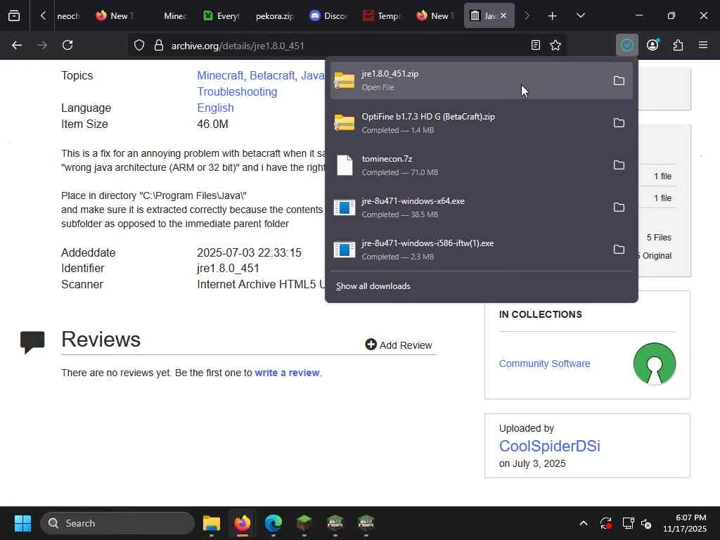Viewport: 720px width, 540px height.
Task: Show hidden system tray icons
Action: point(583,523)
